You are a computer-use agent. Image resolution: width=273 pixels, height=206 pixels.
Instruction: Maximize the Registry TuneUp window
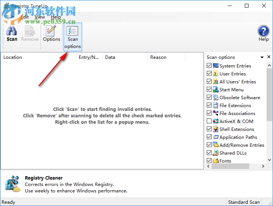coord(247,6)
